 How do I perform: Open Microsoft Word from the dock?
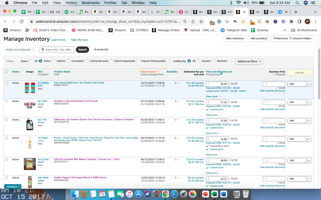pos(223,194)
